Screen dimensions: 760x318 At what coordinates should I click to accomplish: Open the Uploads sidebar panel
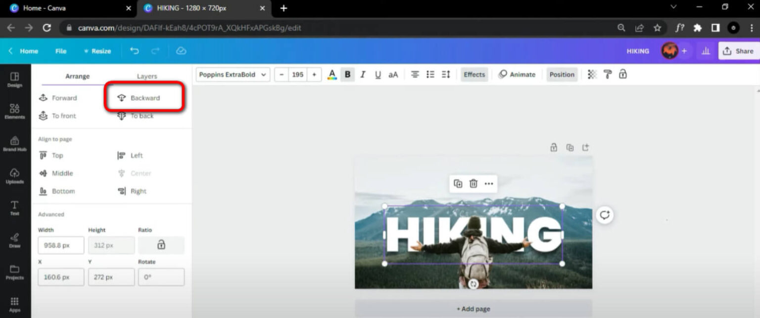(15, 176)
